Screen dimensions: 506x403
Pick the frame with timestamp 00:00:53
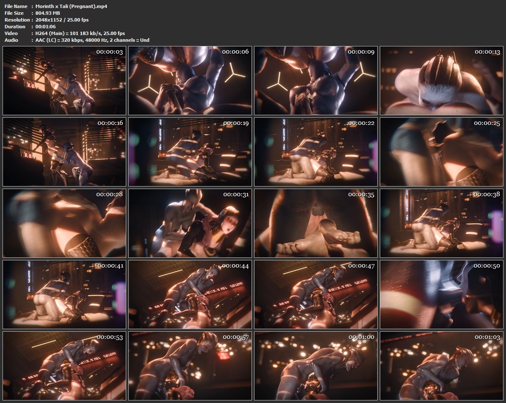point(64,366)
